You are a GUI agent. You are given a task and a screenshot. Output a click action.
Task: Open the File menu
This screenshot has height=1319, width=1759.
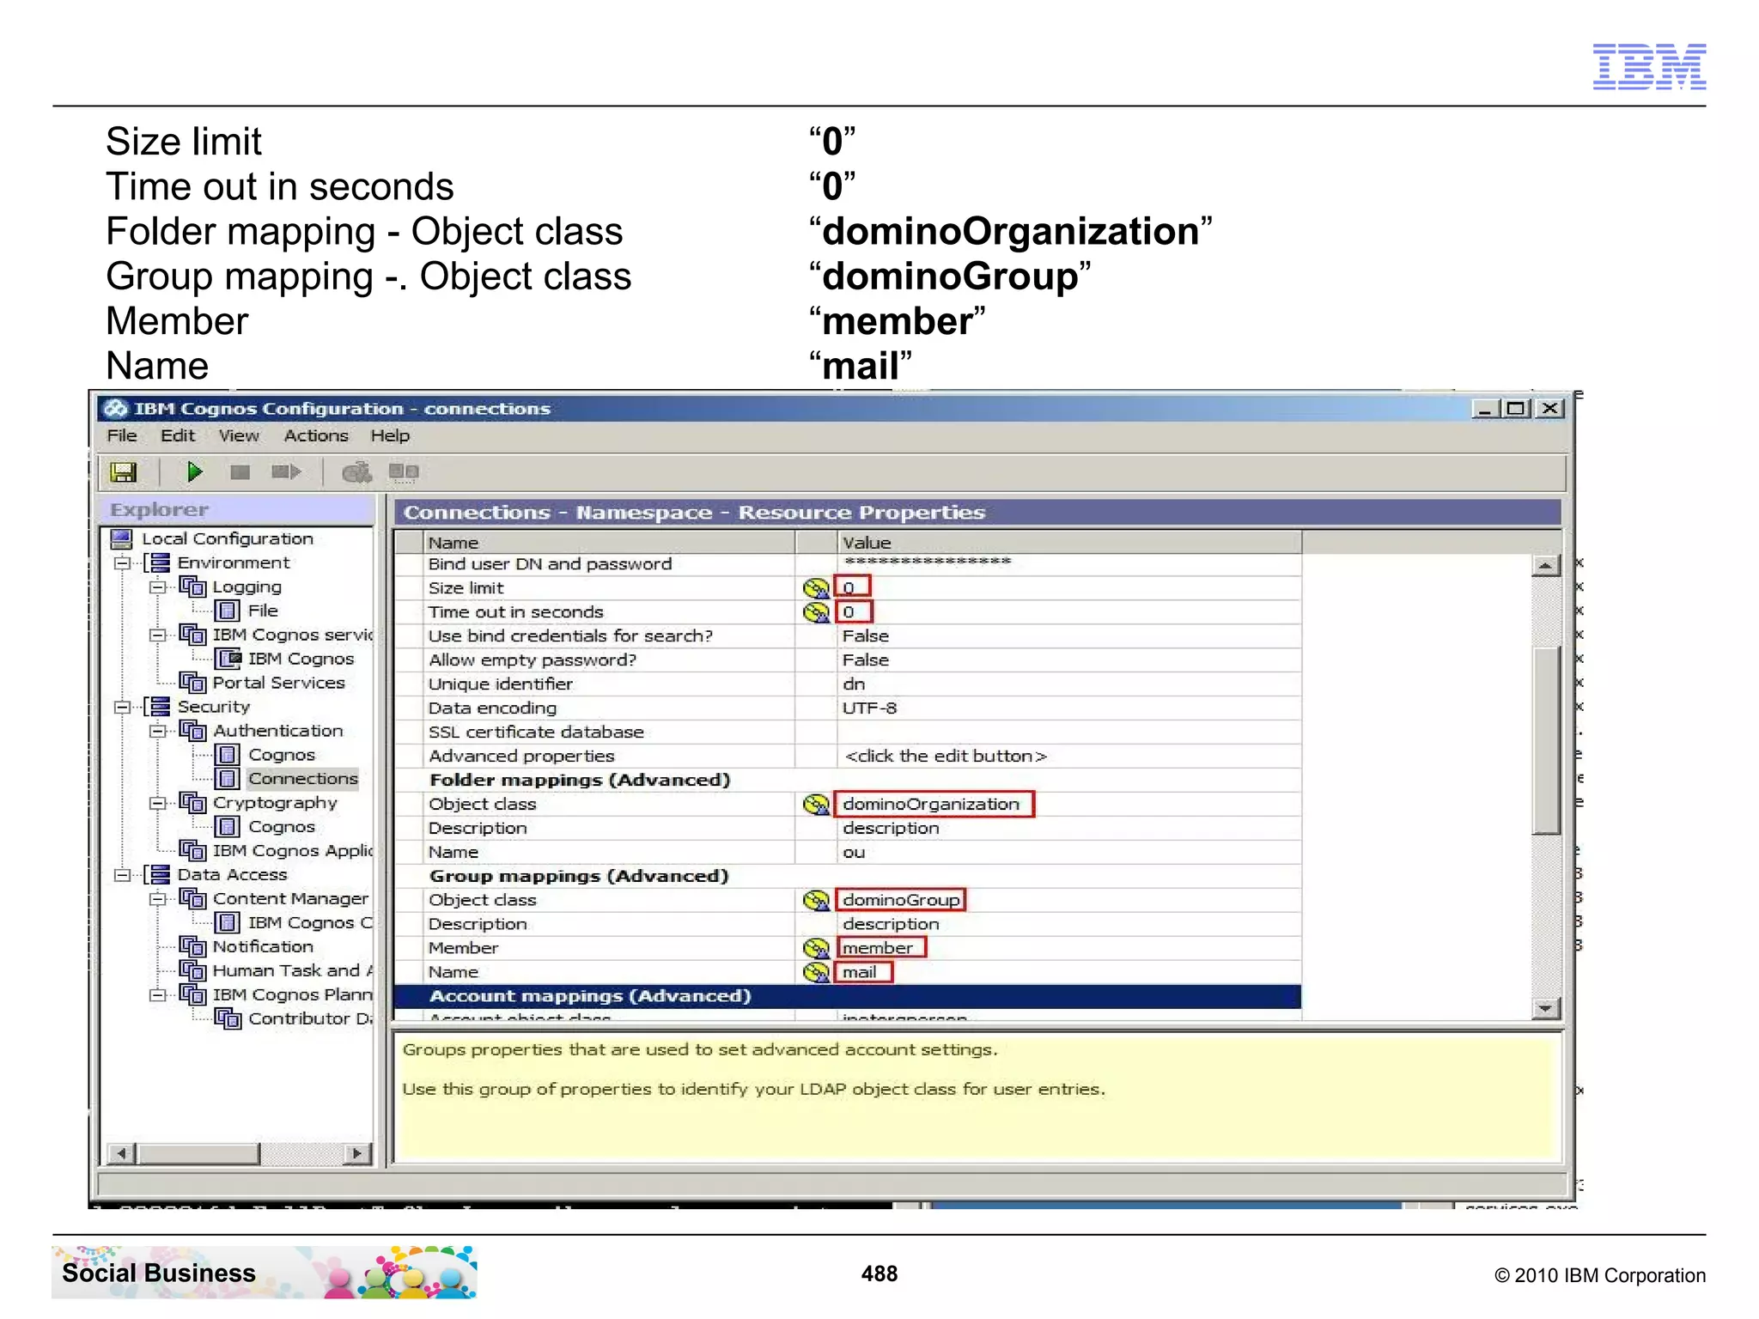point(122,435)
